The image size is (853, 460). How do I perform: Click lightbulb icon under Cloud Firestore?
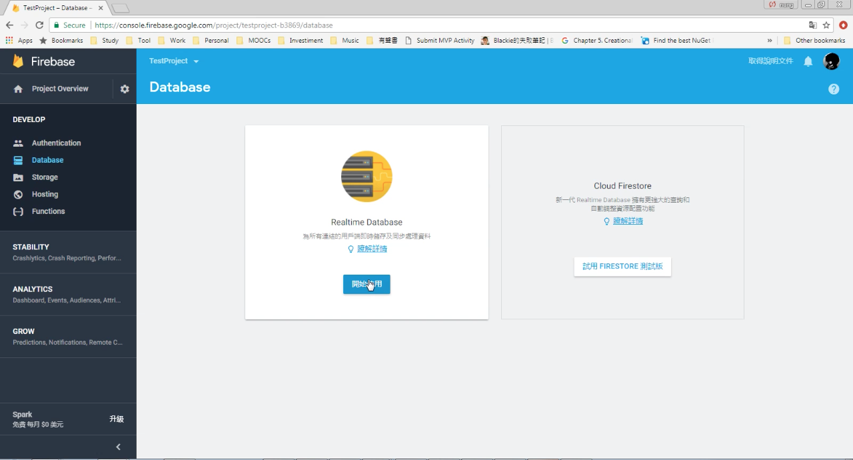(x=606, y=221)
